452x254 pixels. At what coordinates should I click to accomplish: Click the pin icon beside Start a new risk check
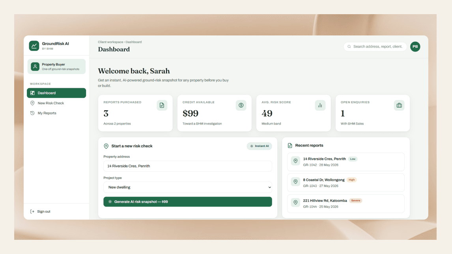(x=106, y=146)
